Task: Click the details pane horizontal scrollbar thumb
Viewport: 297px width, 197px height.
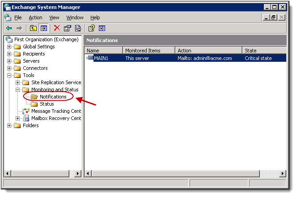Action: coord(176,173)
